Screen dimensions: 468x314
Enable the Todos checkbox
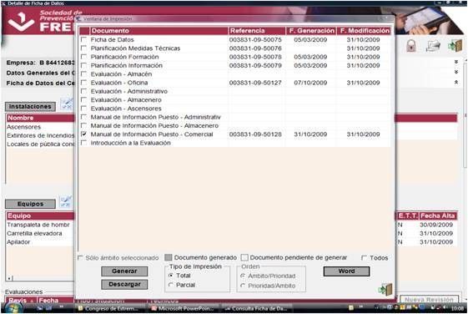(364, 257)
